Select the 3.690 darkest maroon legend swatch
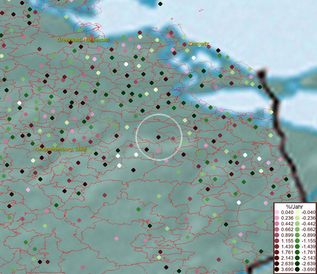This screenshot has width=317, height=274. point(277,269)
